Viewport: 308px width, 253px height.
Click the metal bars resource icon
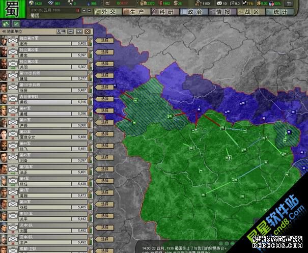51,3
